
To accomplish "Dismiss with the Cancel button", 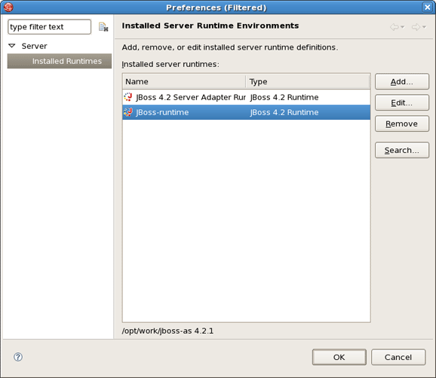I will pos(398,357).
